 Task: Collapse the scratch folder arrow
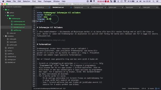tap(6, 15)
